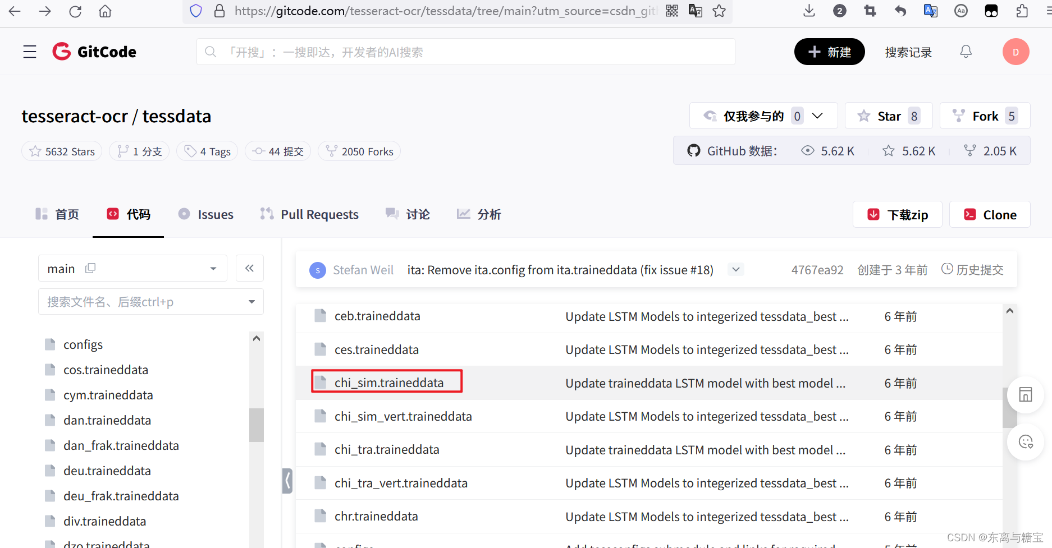The width and height of the screenshot is (1052, 548).
Task: Click the side panel handle bracket
Action: 287,481
